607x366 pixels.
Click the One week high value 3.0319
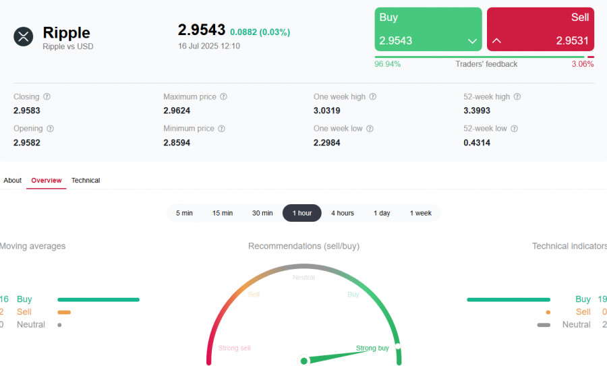tap(326, 111)
